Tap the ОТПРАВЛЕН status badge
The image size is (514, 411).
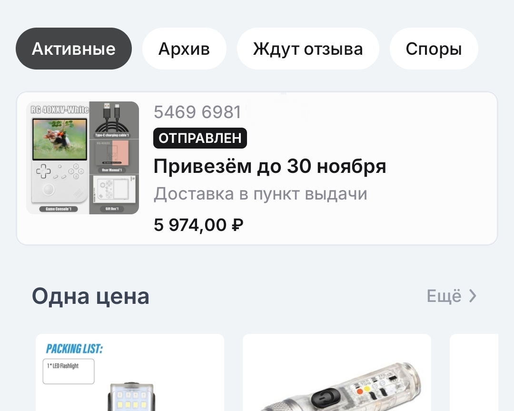pyautogui.click(x=200, y=138)
